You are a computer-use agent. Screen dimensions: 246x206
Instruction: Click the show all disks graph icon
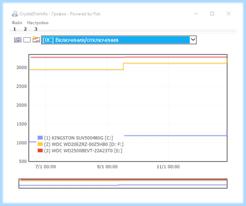click(18, 40)
